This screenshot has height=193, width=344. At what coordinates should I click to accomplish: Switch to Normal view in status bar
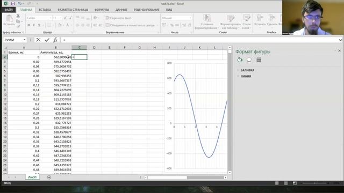pos(277,183)
